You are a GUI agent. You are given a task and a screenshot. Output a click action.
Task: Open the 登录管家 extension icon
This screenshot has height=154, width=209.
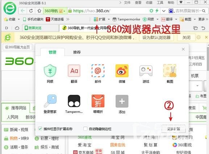coord(50,101)
